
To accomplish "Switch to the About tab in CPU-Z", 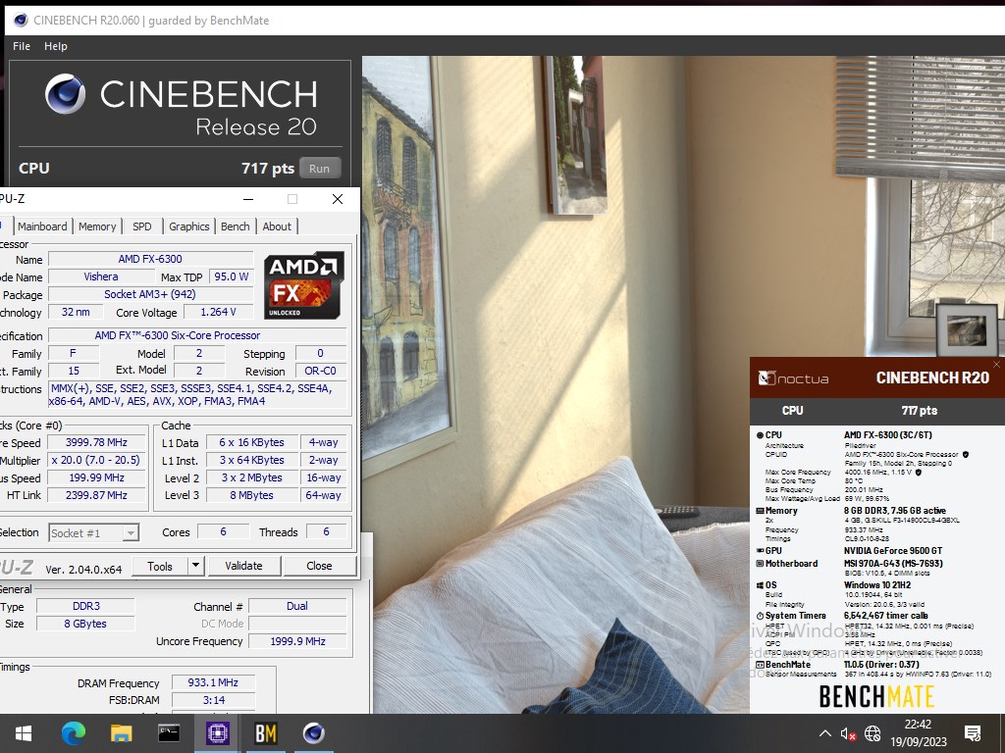I will (x=277, y=226).
